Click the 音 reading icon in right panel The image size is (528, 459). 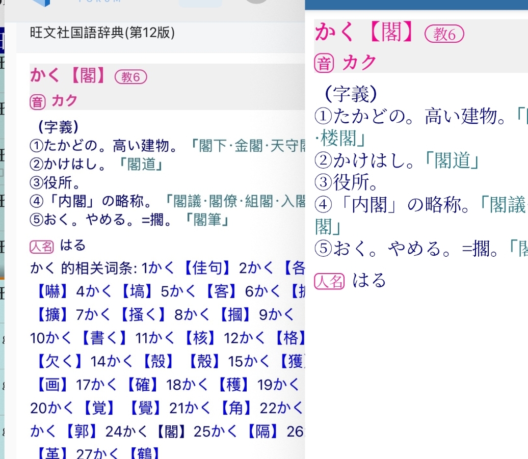(x=324, y=64)
